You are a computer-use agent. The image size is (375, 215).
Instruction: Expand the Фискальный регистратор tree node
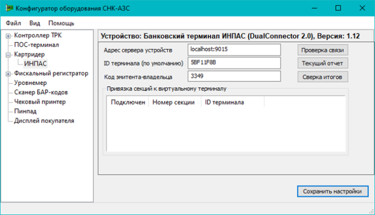click(9, 73)
